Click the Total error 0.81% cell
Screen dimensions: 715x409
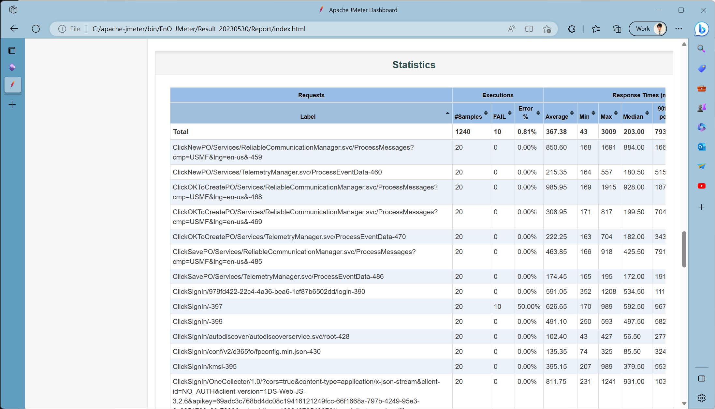point(527,132)
